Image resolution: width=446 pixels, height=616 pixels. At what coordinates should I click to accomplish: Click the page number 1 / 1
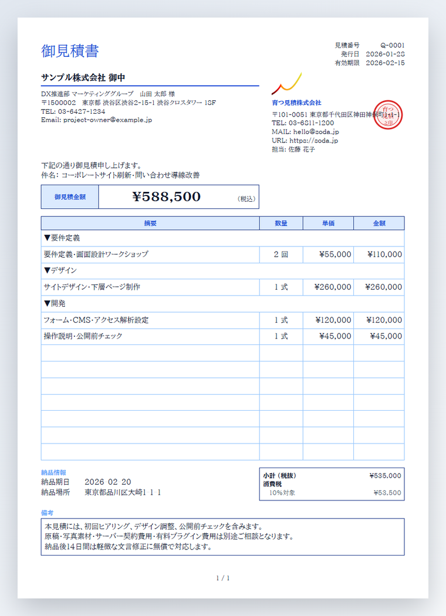[x=223, y=578]
